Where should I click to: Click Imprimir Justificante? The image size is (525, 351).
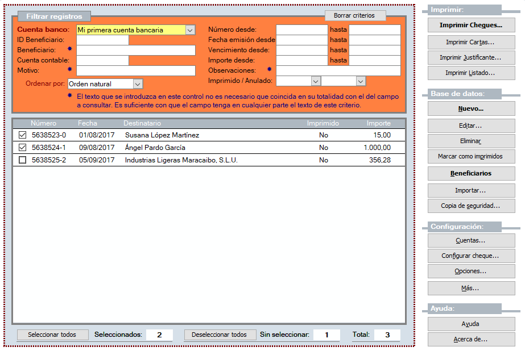tap(471, 57)
